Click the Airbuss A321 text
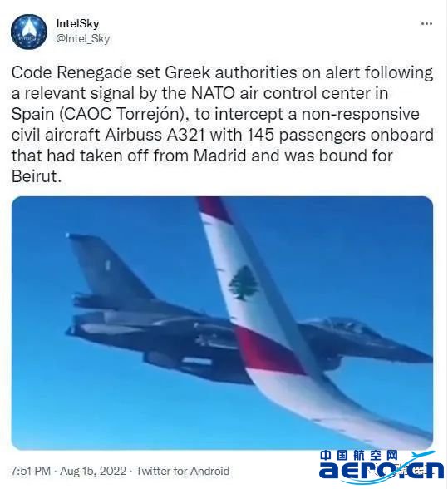This screenshot has height=489, width=448. tap(155, 135)
